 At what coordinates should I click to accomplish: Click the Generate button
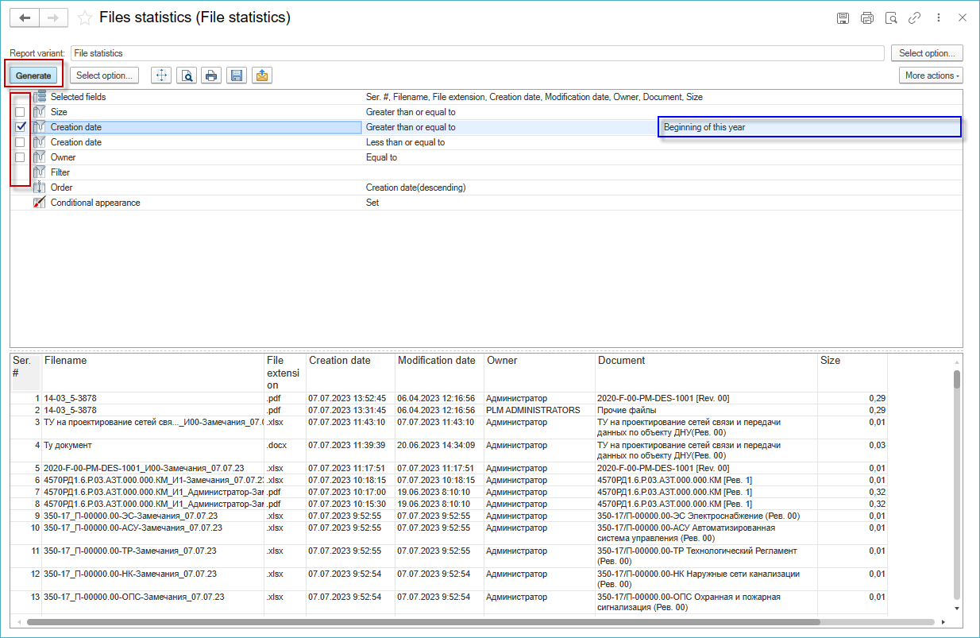[x=33, y=75]
